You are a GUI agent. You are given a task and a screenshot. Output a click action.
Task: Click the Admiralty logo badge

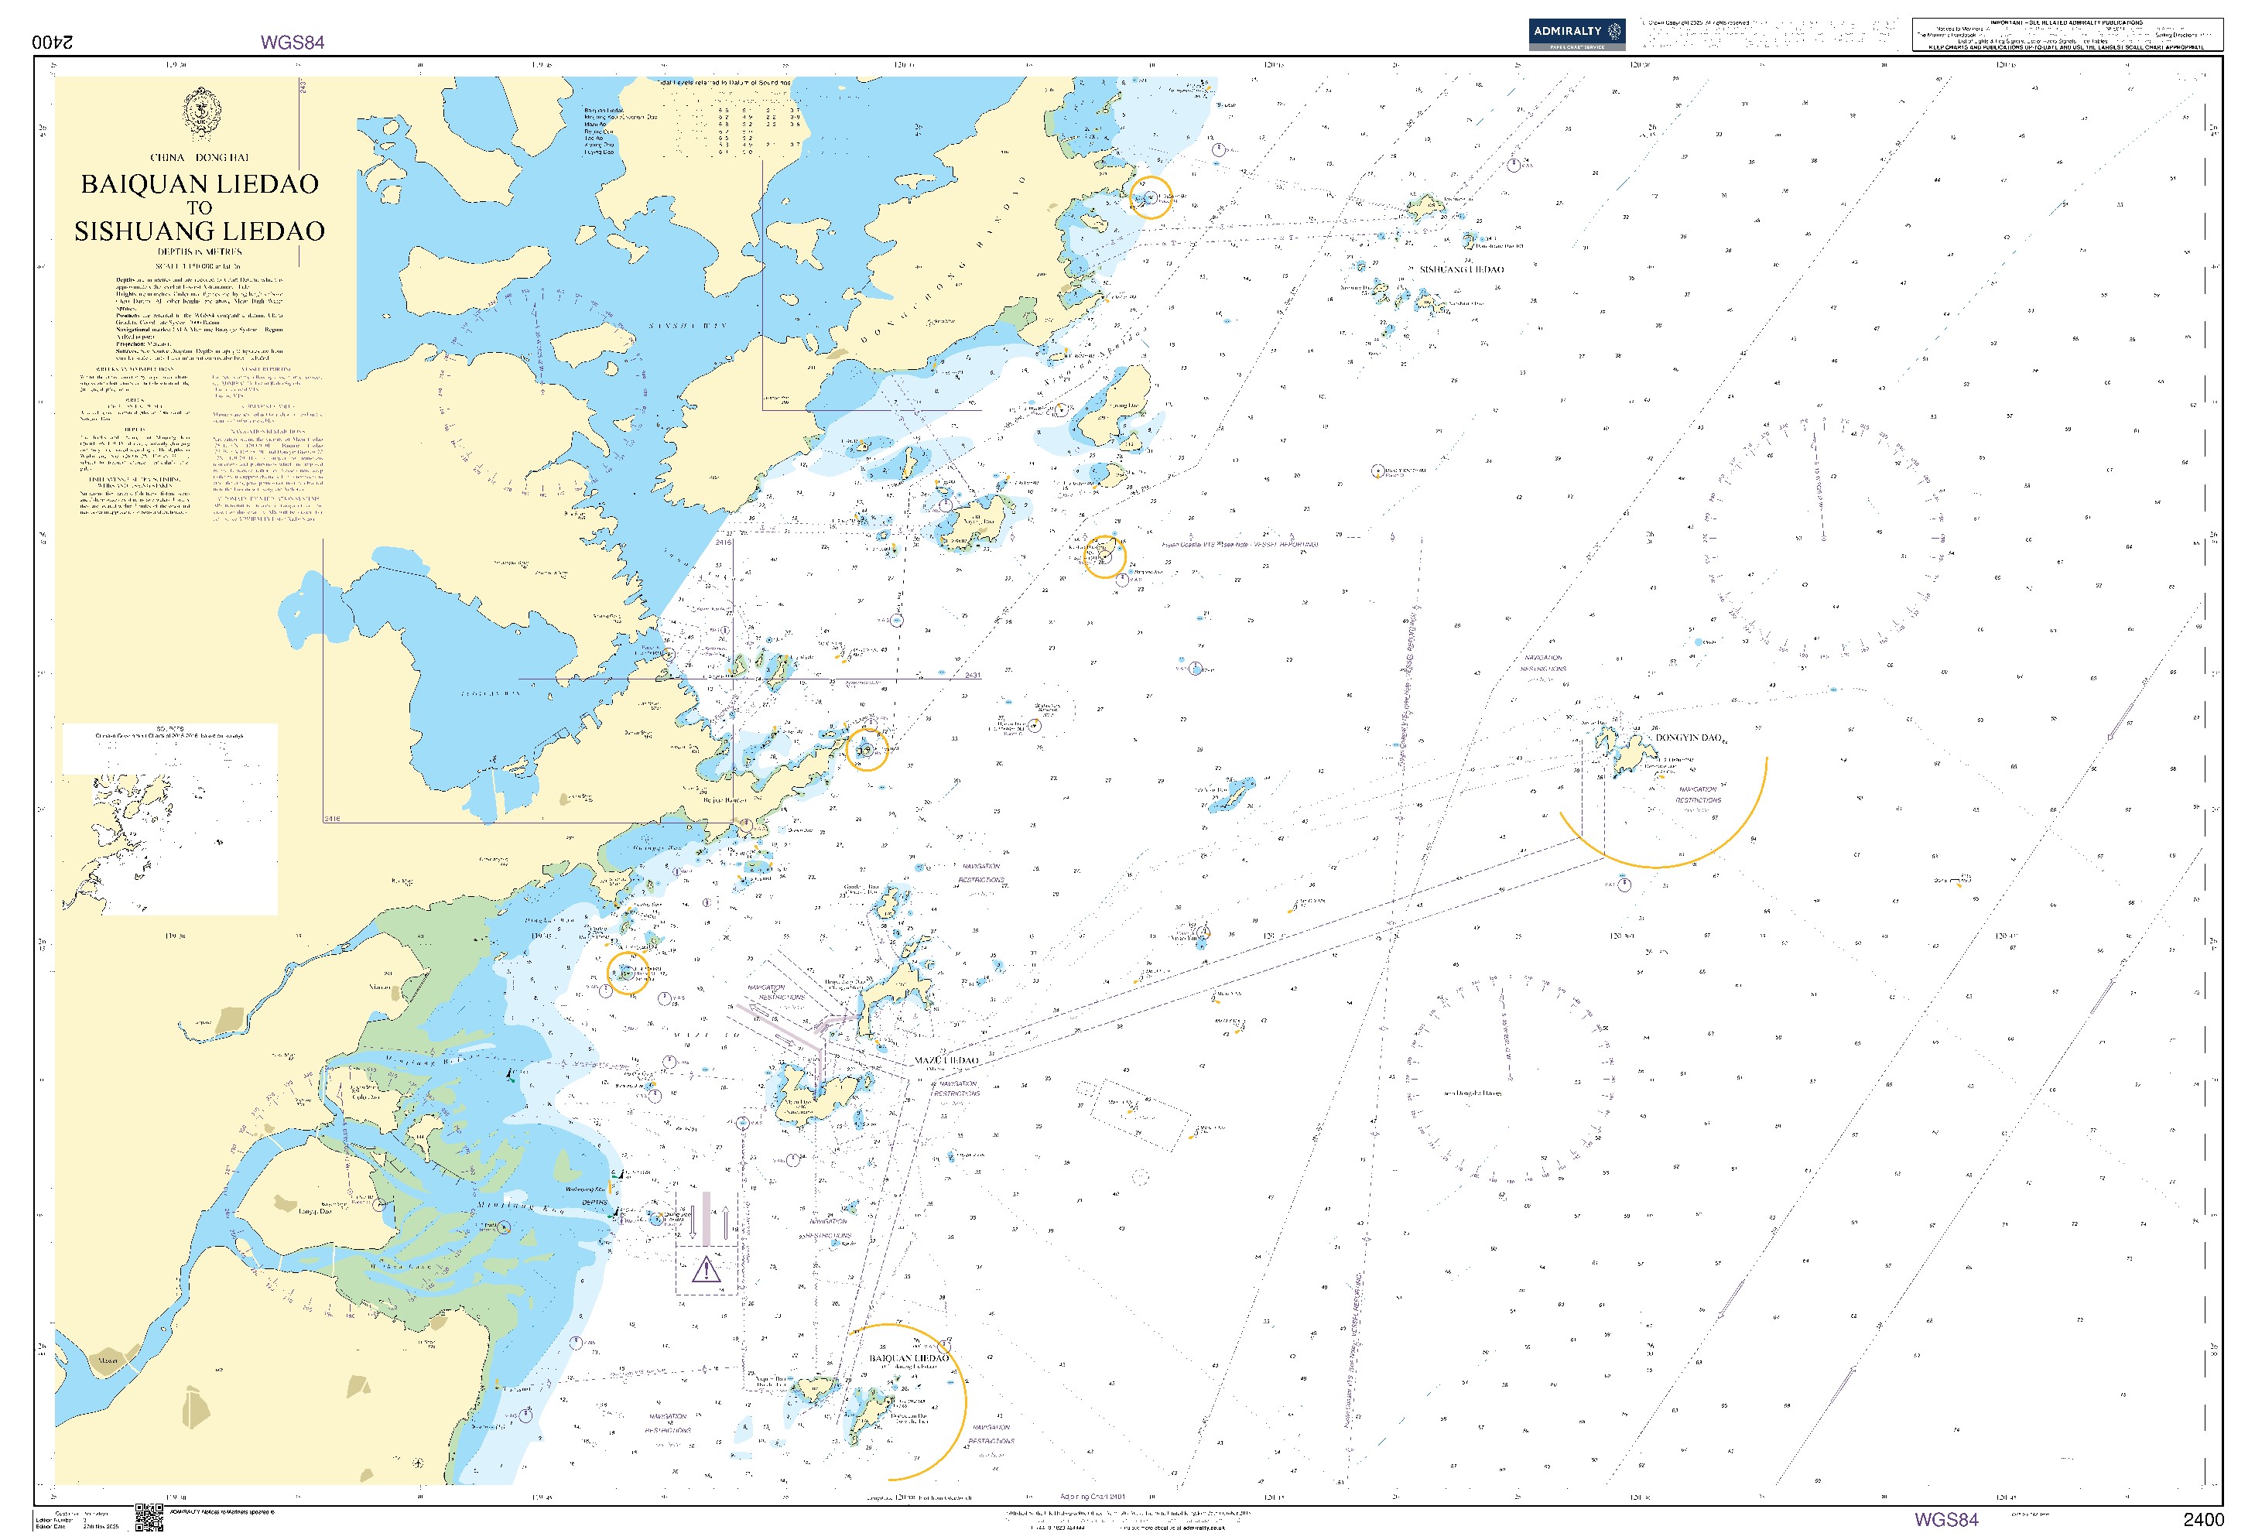(1577, 34)
